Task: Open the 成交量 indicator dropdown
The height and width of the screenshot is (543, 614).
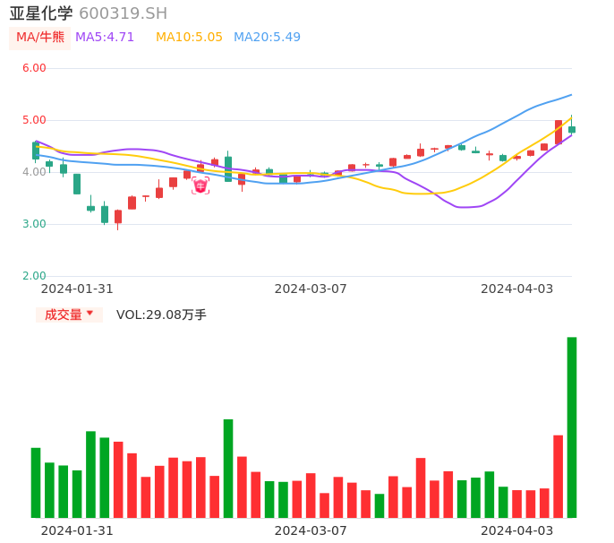Action: pos(69,315)
